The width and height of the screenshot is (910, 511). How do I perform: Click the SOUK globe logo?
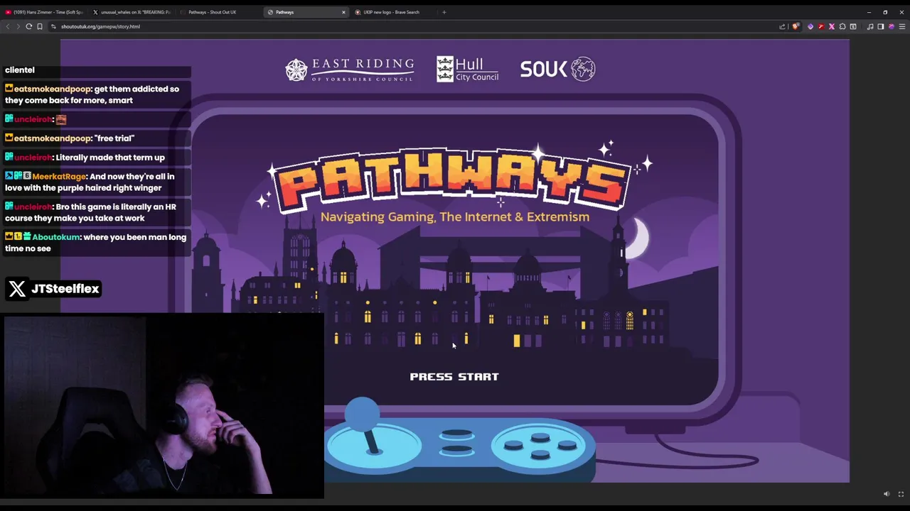click(557, 69)
